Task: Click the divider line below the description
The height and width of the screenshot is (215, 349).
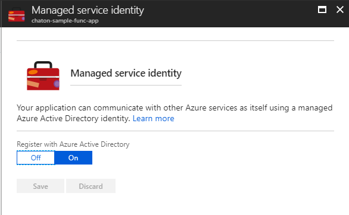Action: click(x=175, y=131)
